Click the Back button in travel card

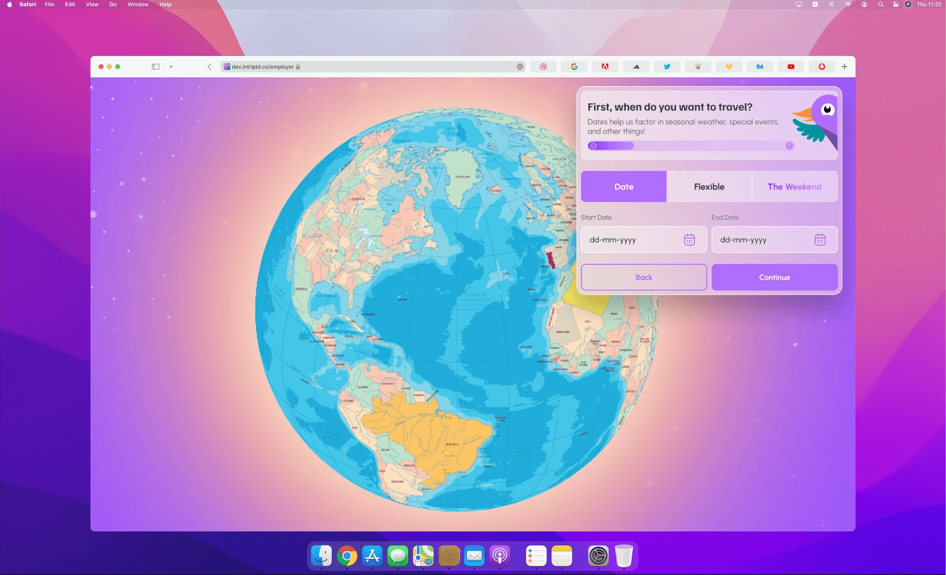643,277
